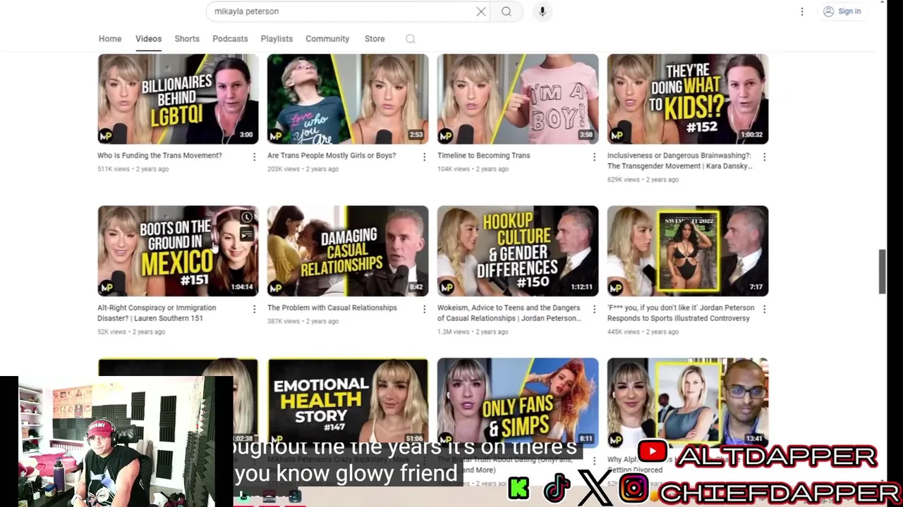Clear the search box with the X icon
903x507 pixels.
pos(481,11)
